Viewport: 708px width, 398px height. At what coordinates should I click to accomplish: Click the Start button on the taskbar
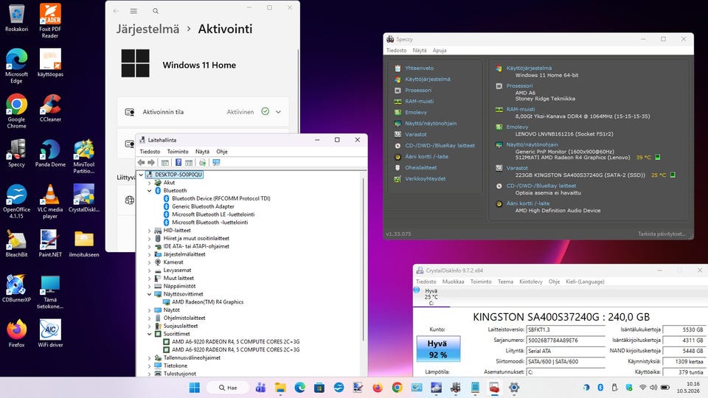click(x=195, y=388)
